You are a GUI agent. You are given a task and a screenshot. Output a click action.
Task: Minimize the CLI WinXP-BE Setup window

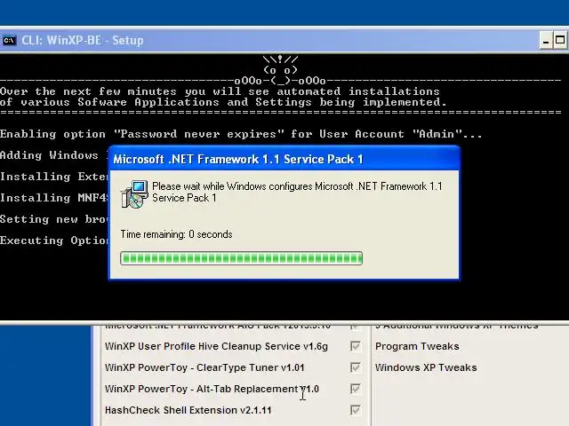coord(545,41)
